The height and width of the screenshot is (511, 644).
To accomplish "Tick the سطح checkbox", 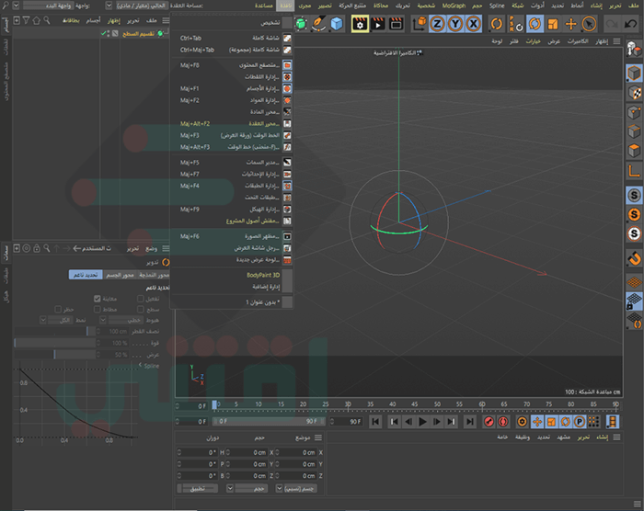I will tap(141, 309).
